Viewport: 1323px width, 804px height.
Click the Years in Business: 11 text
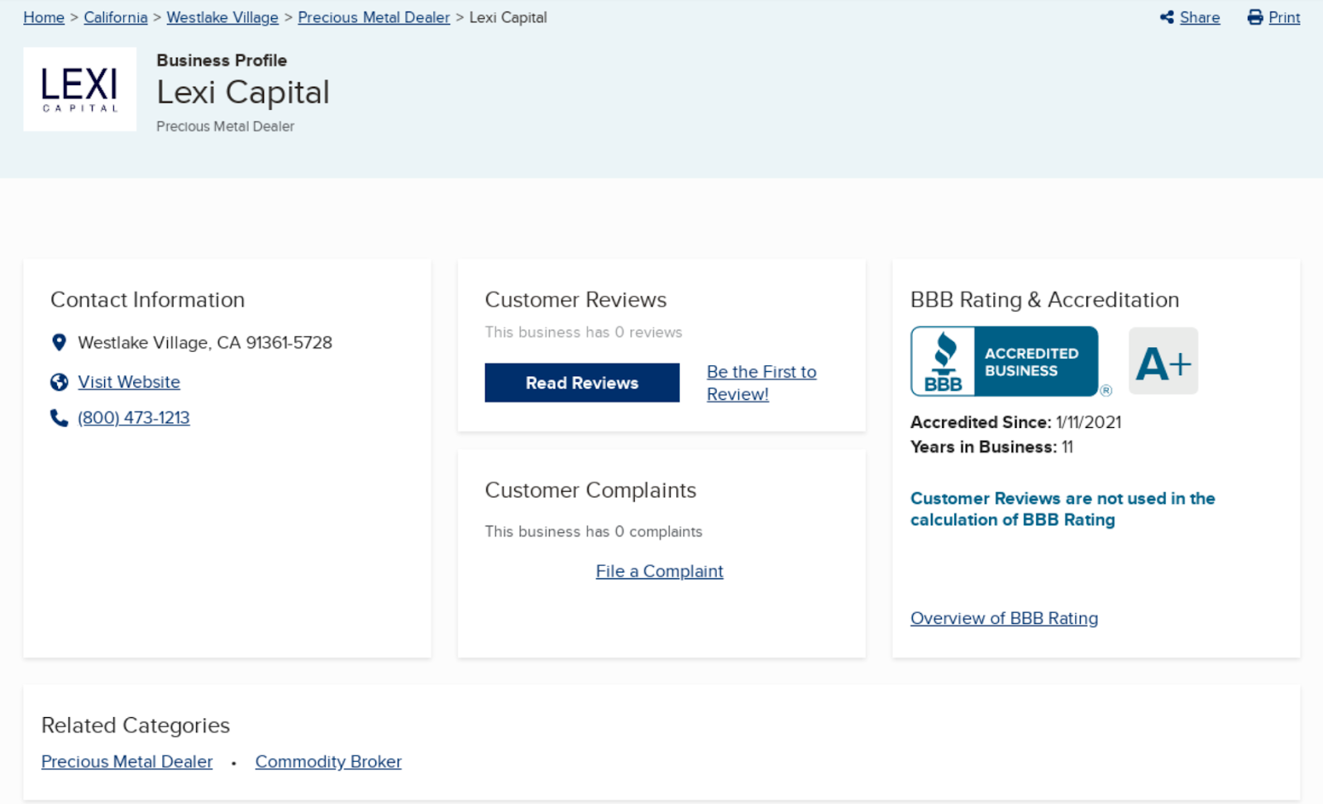(992, 447)
